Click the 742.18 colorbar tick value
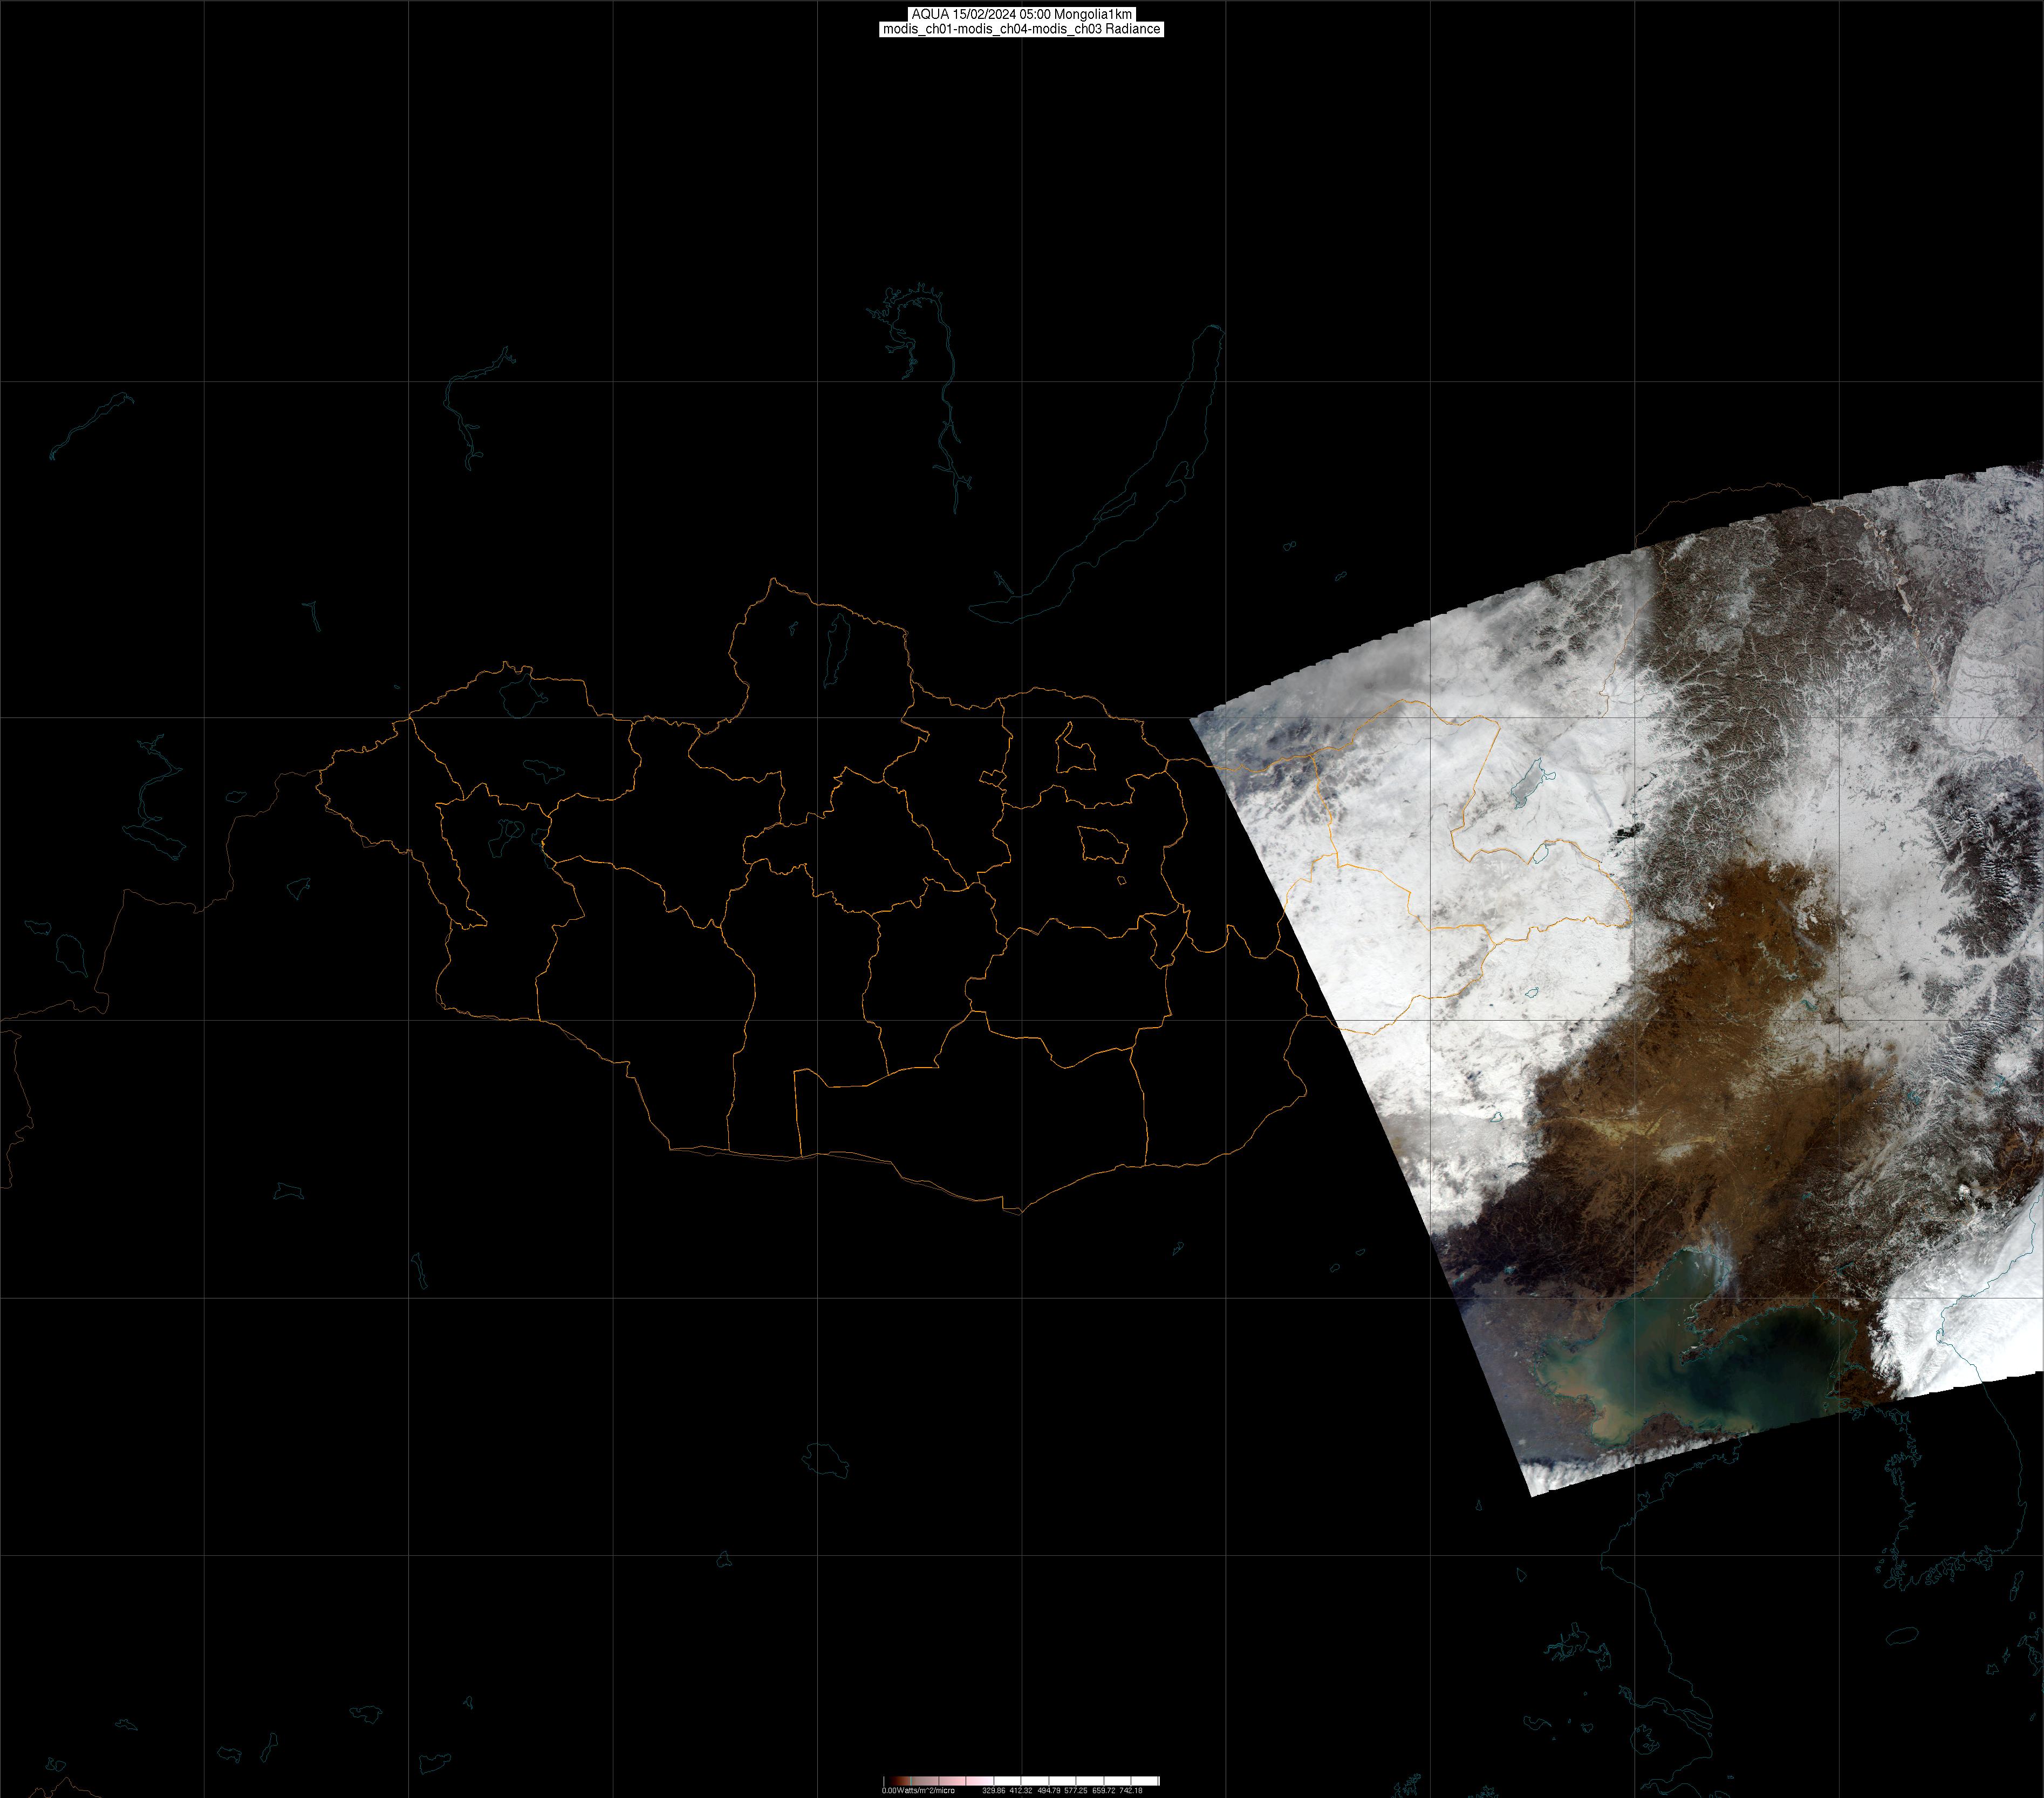The width and height of the screenshot is (2044, 1798). 1131,1790
